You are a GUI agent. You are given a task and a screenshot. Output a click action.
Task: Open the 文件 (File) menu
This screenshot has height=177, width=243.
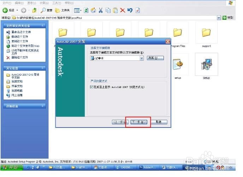click(7, 3)
